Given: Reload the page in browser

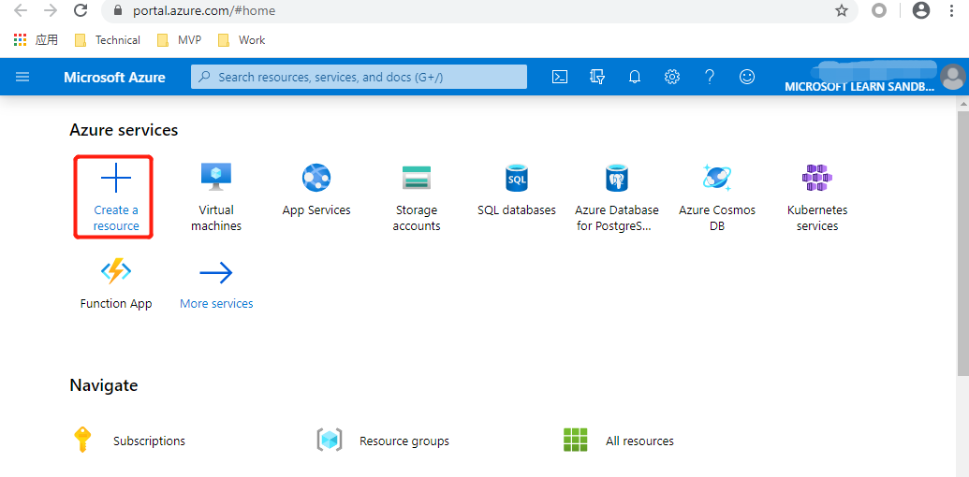Looking at the screenshot, I should (81, 10).
